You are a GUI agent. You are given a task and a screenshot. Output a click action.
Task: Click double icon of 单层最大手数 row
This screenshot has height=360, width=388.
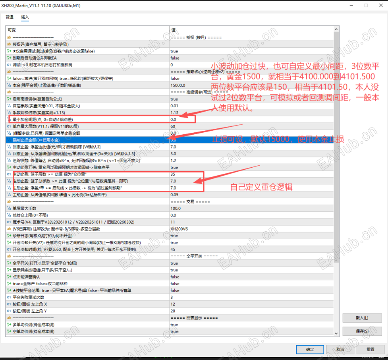click(x=9, y=209)
